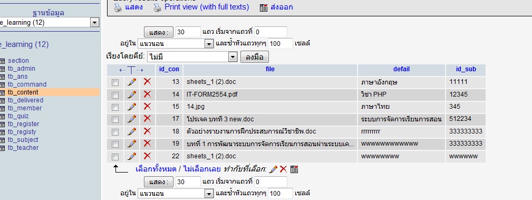Click pencil edit icon for row 14
This screenshot has height=200, width=532.
pos(132,94)
